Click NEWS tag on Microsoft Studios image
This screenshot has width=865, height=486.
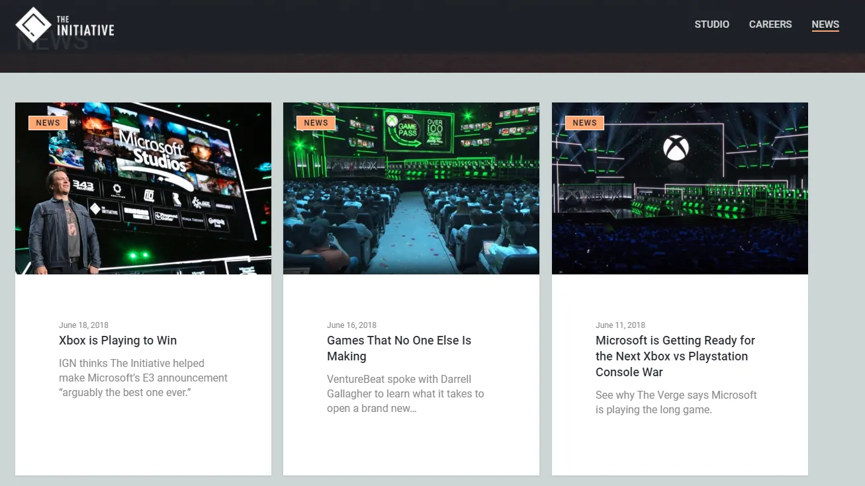coord(48,123)
